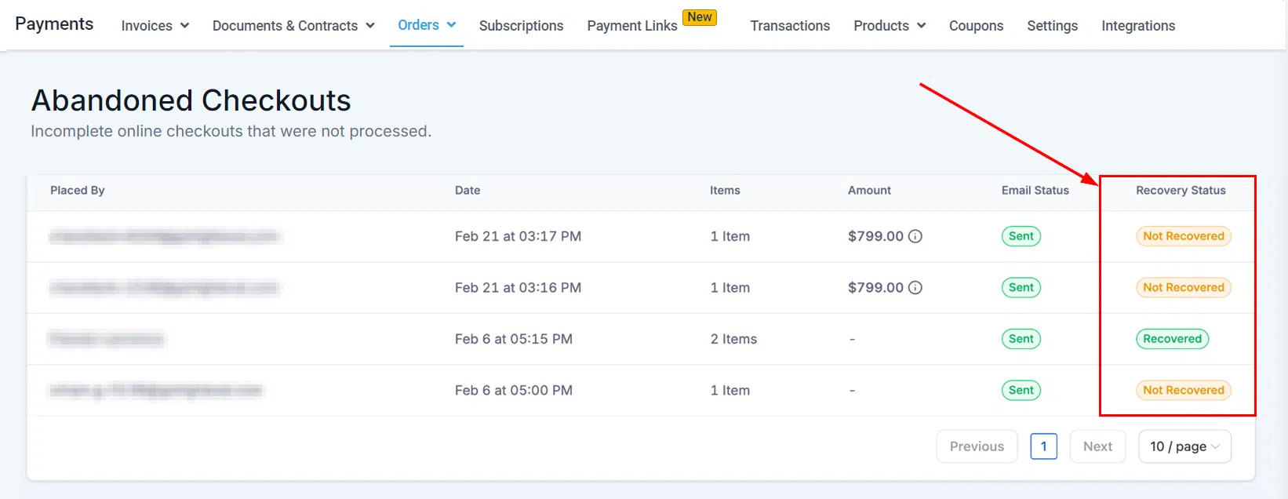Screen dimensions: 1288x499
Task: Click Sent status for Feb 6 05:00 PM
Action: pos(1021,391)
